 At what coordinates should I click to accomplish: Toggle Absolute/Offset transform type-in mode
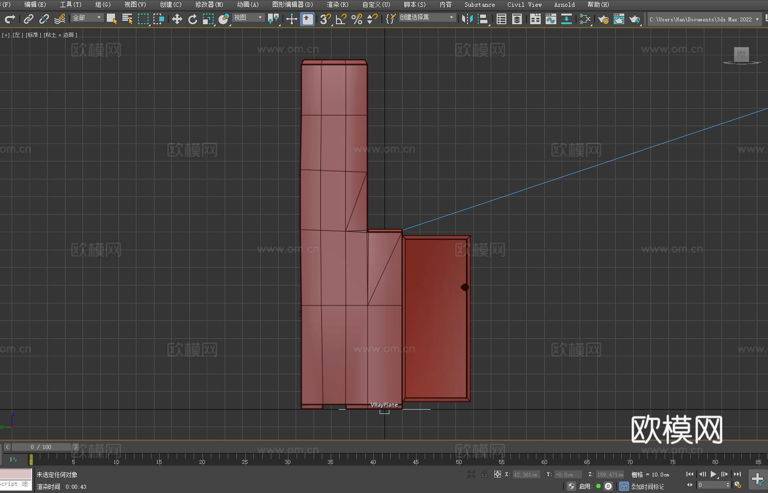click(498, 474)
